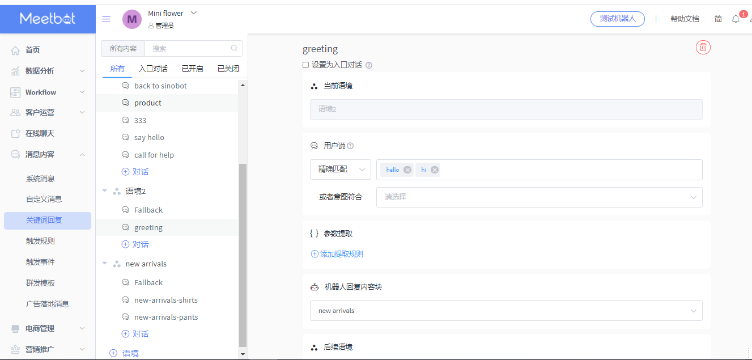Click the hamburger menu collapse icon
The image size is (752, 360).
(x=106, y=19)
